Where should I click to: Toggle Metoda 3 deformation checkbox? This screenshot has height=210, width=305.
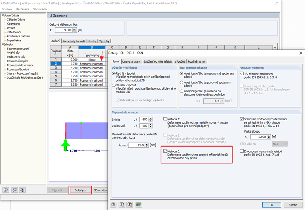(x=165, y=151)
